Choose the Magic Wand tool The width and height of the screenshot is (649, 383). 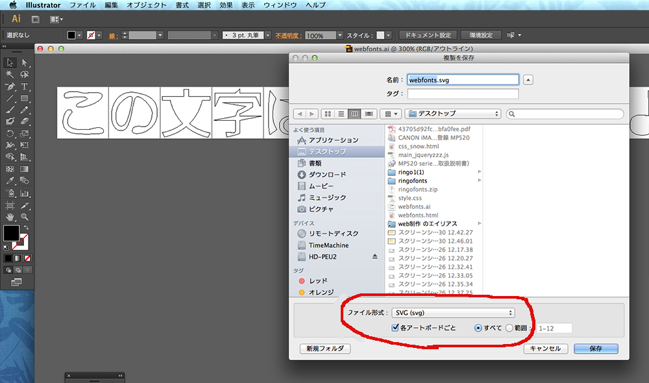10,75
